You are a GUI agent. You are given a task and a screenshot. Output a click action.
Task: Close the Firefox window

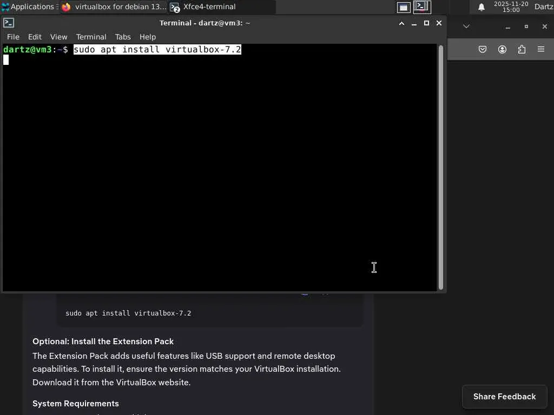544,27
